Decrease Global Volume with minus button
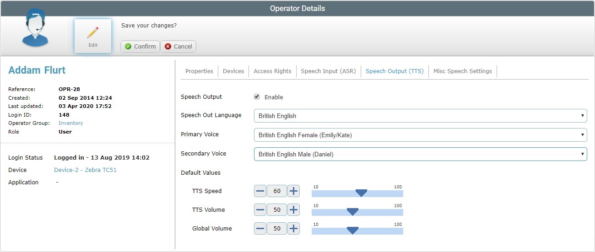595x252 pixels. click(260, 228)
